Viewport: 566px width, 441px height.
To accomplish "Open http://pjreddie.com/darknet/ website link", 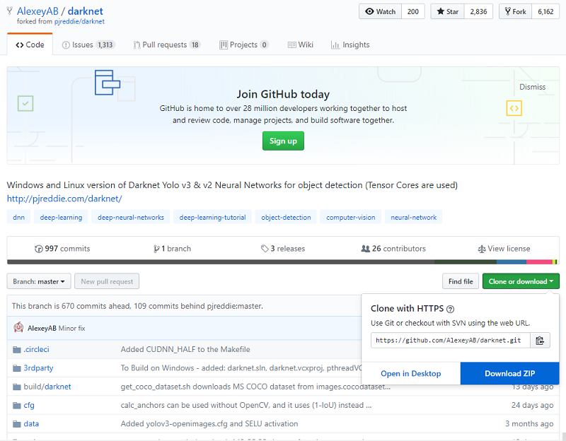I will (64, 199).
